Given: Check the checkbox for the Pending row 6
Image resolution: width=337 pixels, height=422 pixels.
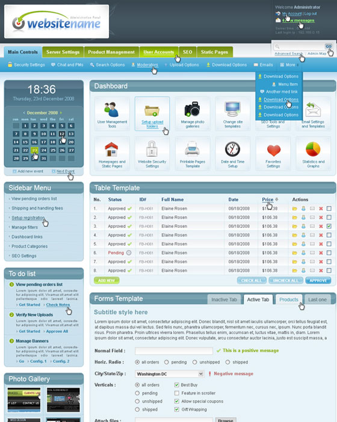Looking at the screenshot, I should (329, 253).
